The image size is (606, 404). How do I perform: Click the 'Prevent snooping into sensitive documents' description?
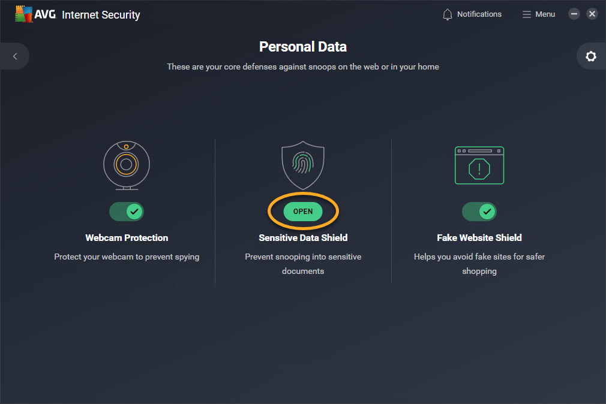(303, 264)
